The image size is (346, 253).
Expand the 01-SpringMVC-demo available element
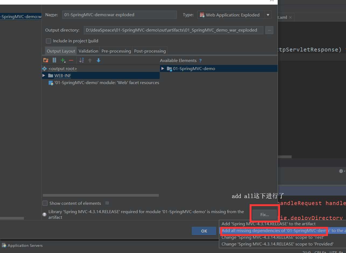[x=163, y=68]
